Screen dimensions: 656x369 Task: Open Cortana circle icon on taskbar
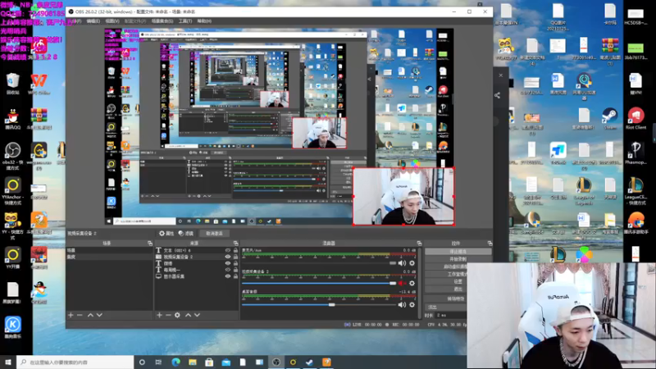tap(142, 362)
